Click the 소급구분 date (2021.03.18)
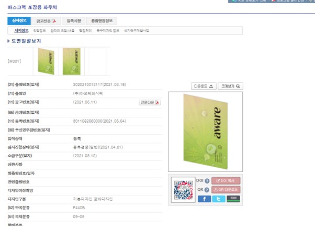The height and width of the screenshot is (227, 315). coord(85,156)
